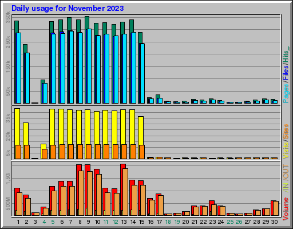
Task: Click the orange sites bar for day 4
Action: click(x=45, y=154)
